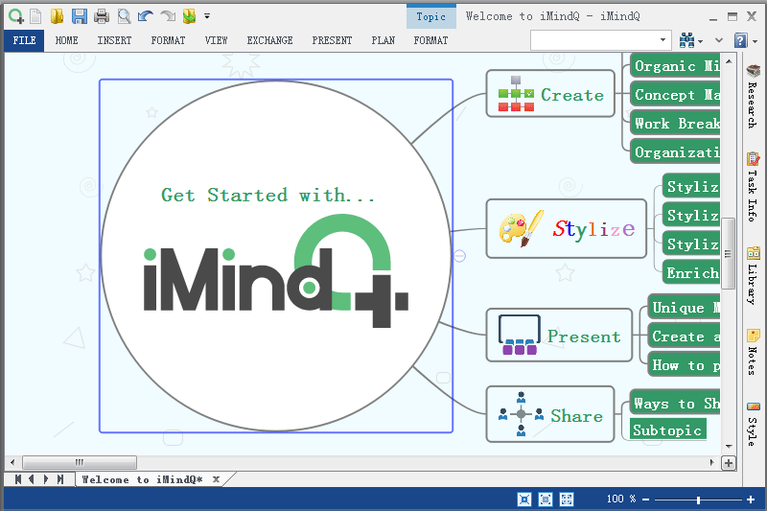Switch to the VIEW ribbon tab
The image size is (767, 511).
click(217, 40)
